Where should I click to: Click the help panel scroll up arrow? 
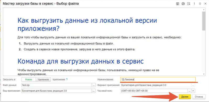click(x=204, y=10)
